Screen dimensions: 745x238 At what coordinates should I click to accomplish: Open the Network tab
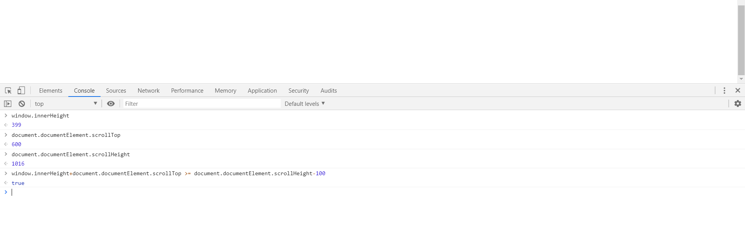[148, 91]
